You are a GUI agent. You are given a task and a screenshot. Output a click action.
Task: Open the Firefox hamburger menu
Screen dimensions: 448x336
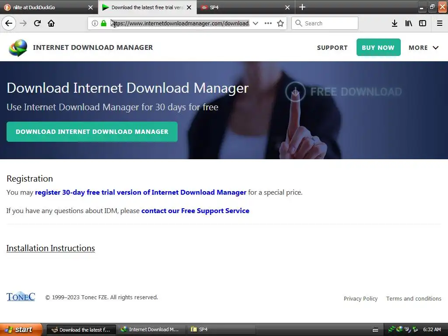(x=440, y=23)
